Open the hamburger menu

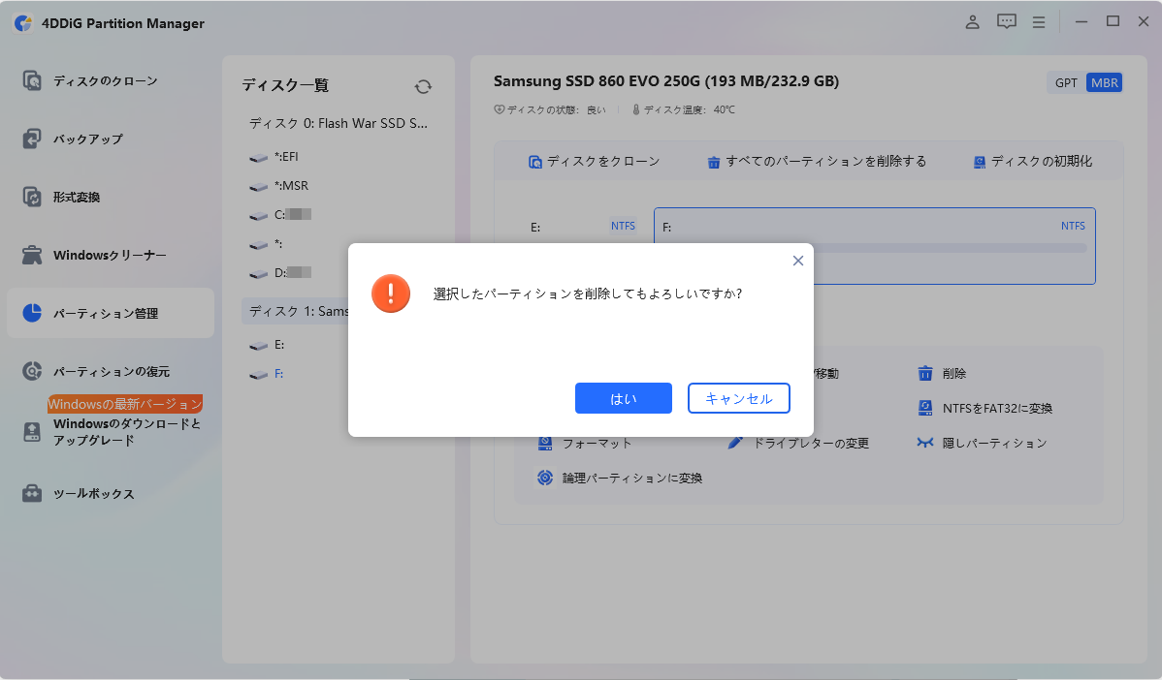(x=1039, y=22)
